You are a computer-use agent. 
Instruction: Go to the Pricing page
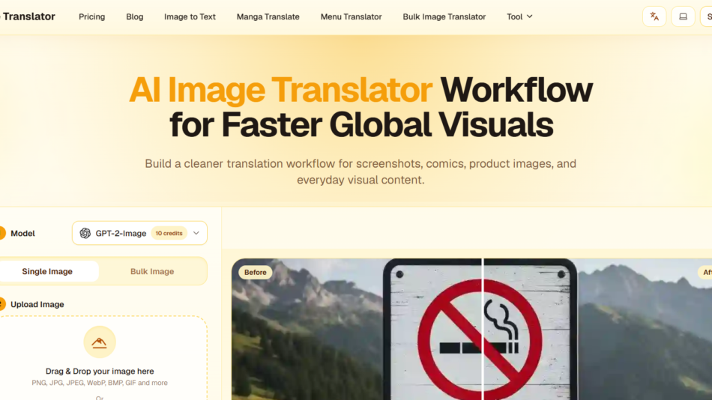[x=91, y=16]
